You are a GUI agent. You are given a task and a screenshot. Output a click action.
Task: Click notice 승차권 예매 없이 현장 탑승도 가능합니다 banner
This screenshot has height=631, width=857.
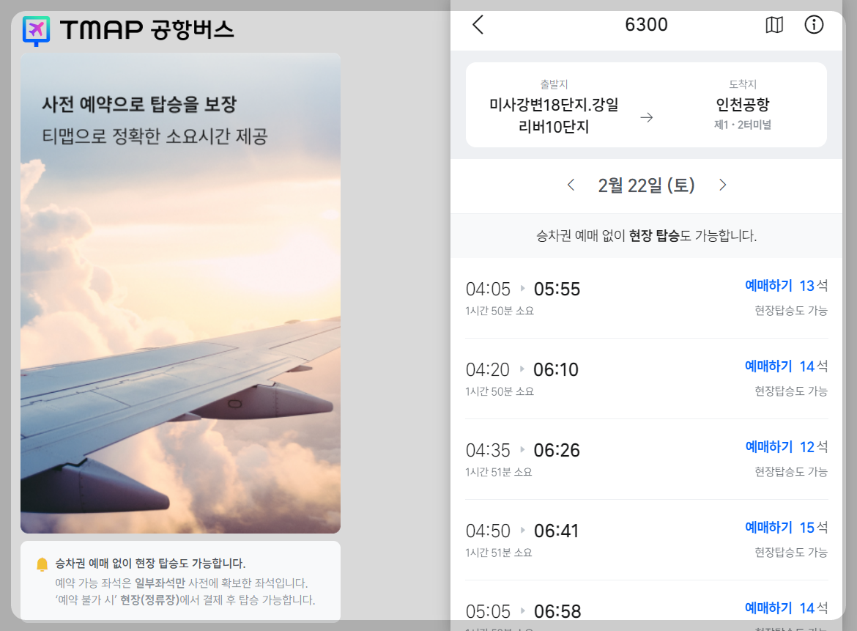coord(646,236)
